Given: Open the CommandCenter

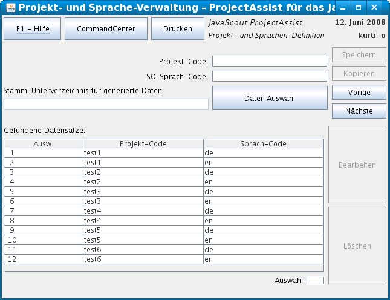Looking at the screenshot, I should point(106,28).
